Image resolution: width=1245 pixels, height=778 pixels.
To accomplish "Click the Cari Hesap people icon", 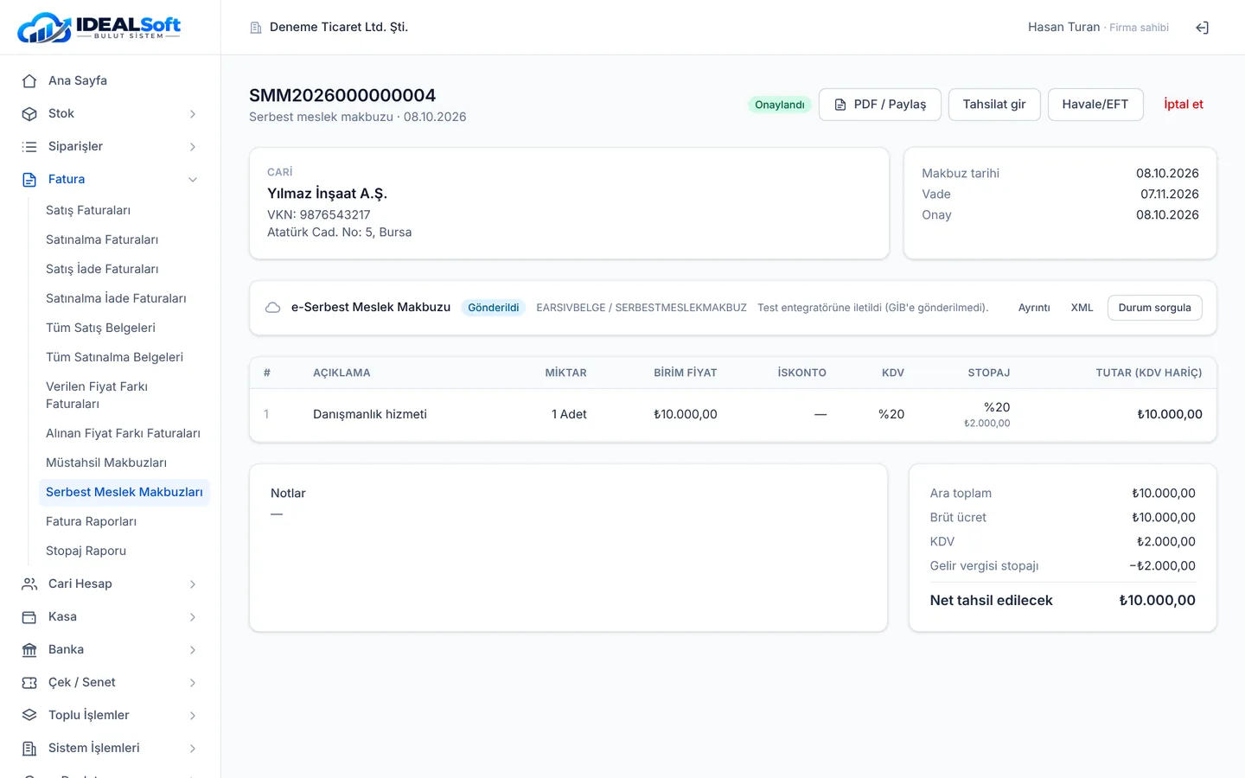I will coord(29,583).
